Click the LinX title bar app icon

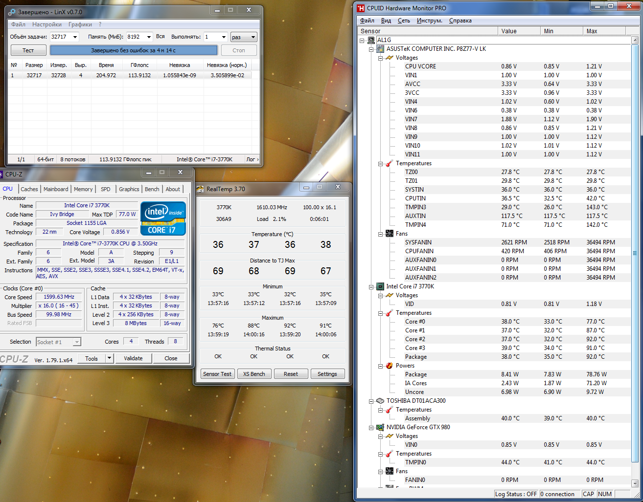12,12
